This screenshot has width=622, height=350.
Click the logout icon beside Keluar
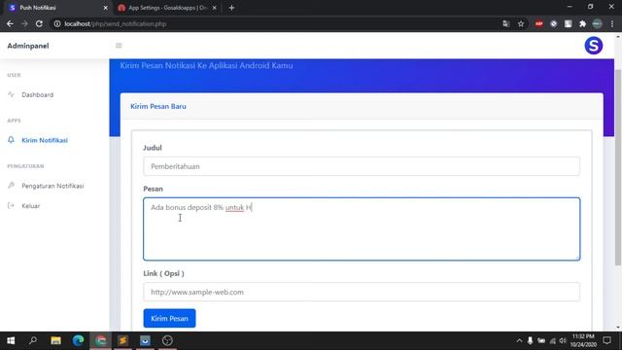11,205
